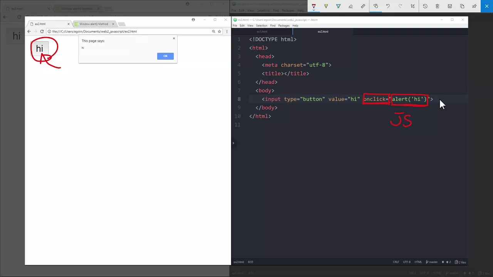
Task: Select the yellow pencil tool
Action: 326,6
